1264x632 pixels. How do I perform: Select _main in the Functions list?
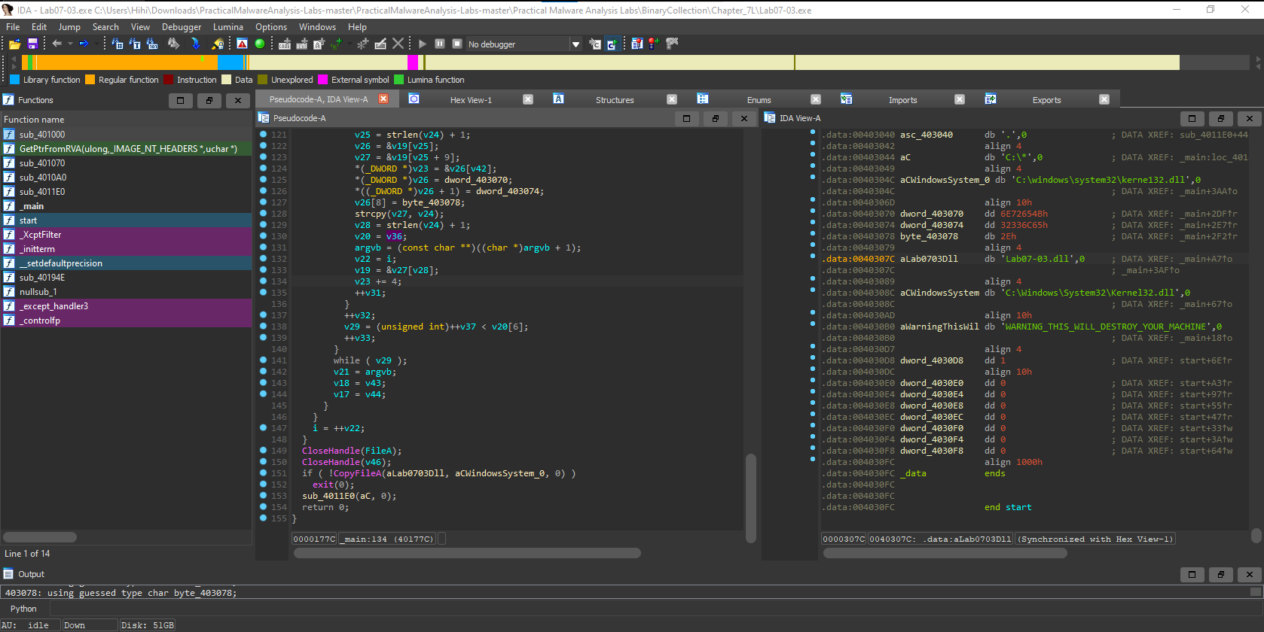pos(32,206)
